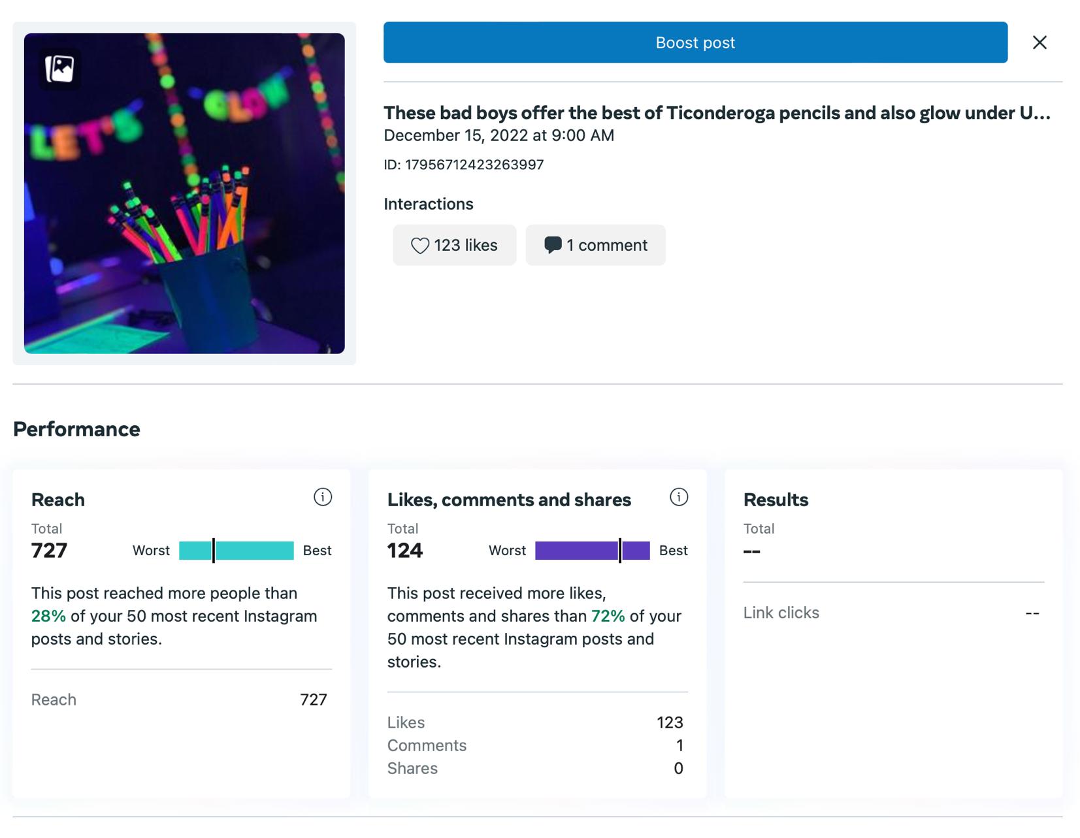This screenshot has height=838, width=1080.
Task: Click the speech bubble comment icon
Action: point(553,245)
